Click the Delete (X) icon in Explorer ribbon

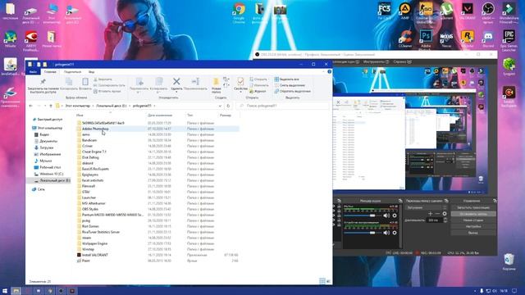click(176, 81)
